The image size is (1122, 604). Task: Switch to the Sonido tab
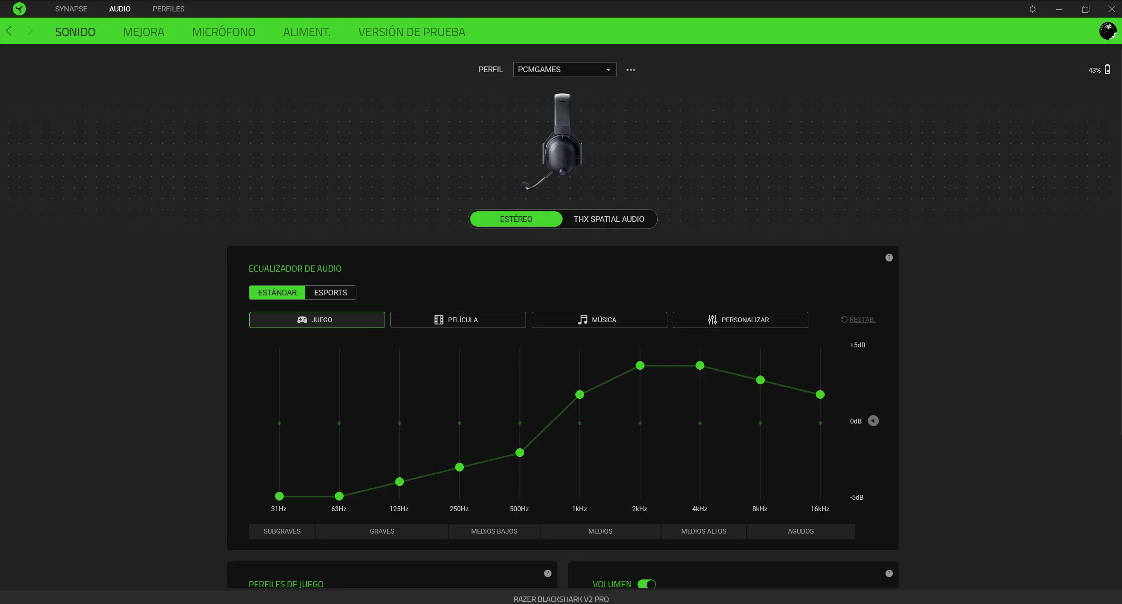(x=75, y=32)
